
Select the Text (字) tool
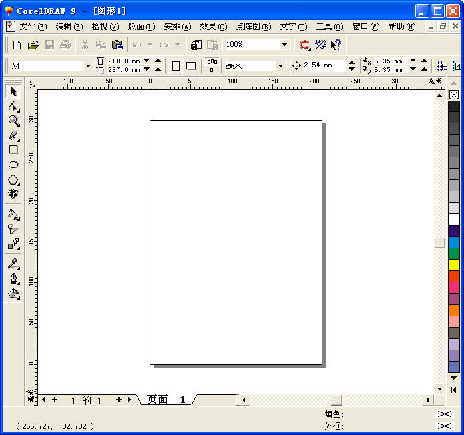click(13, 194)
